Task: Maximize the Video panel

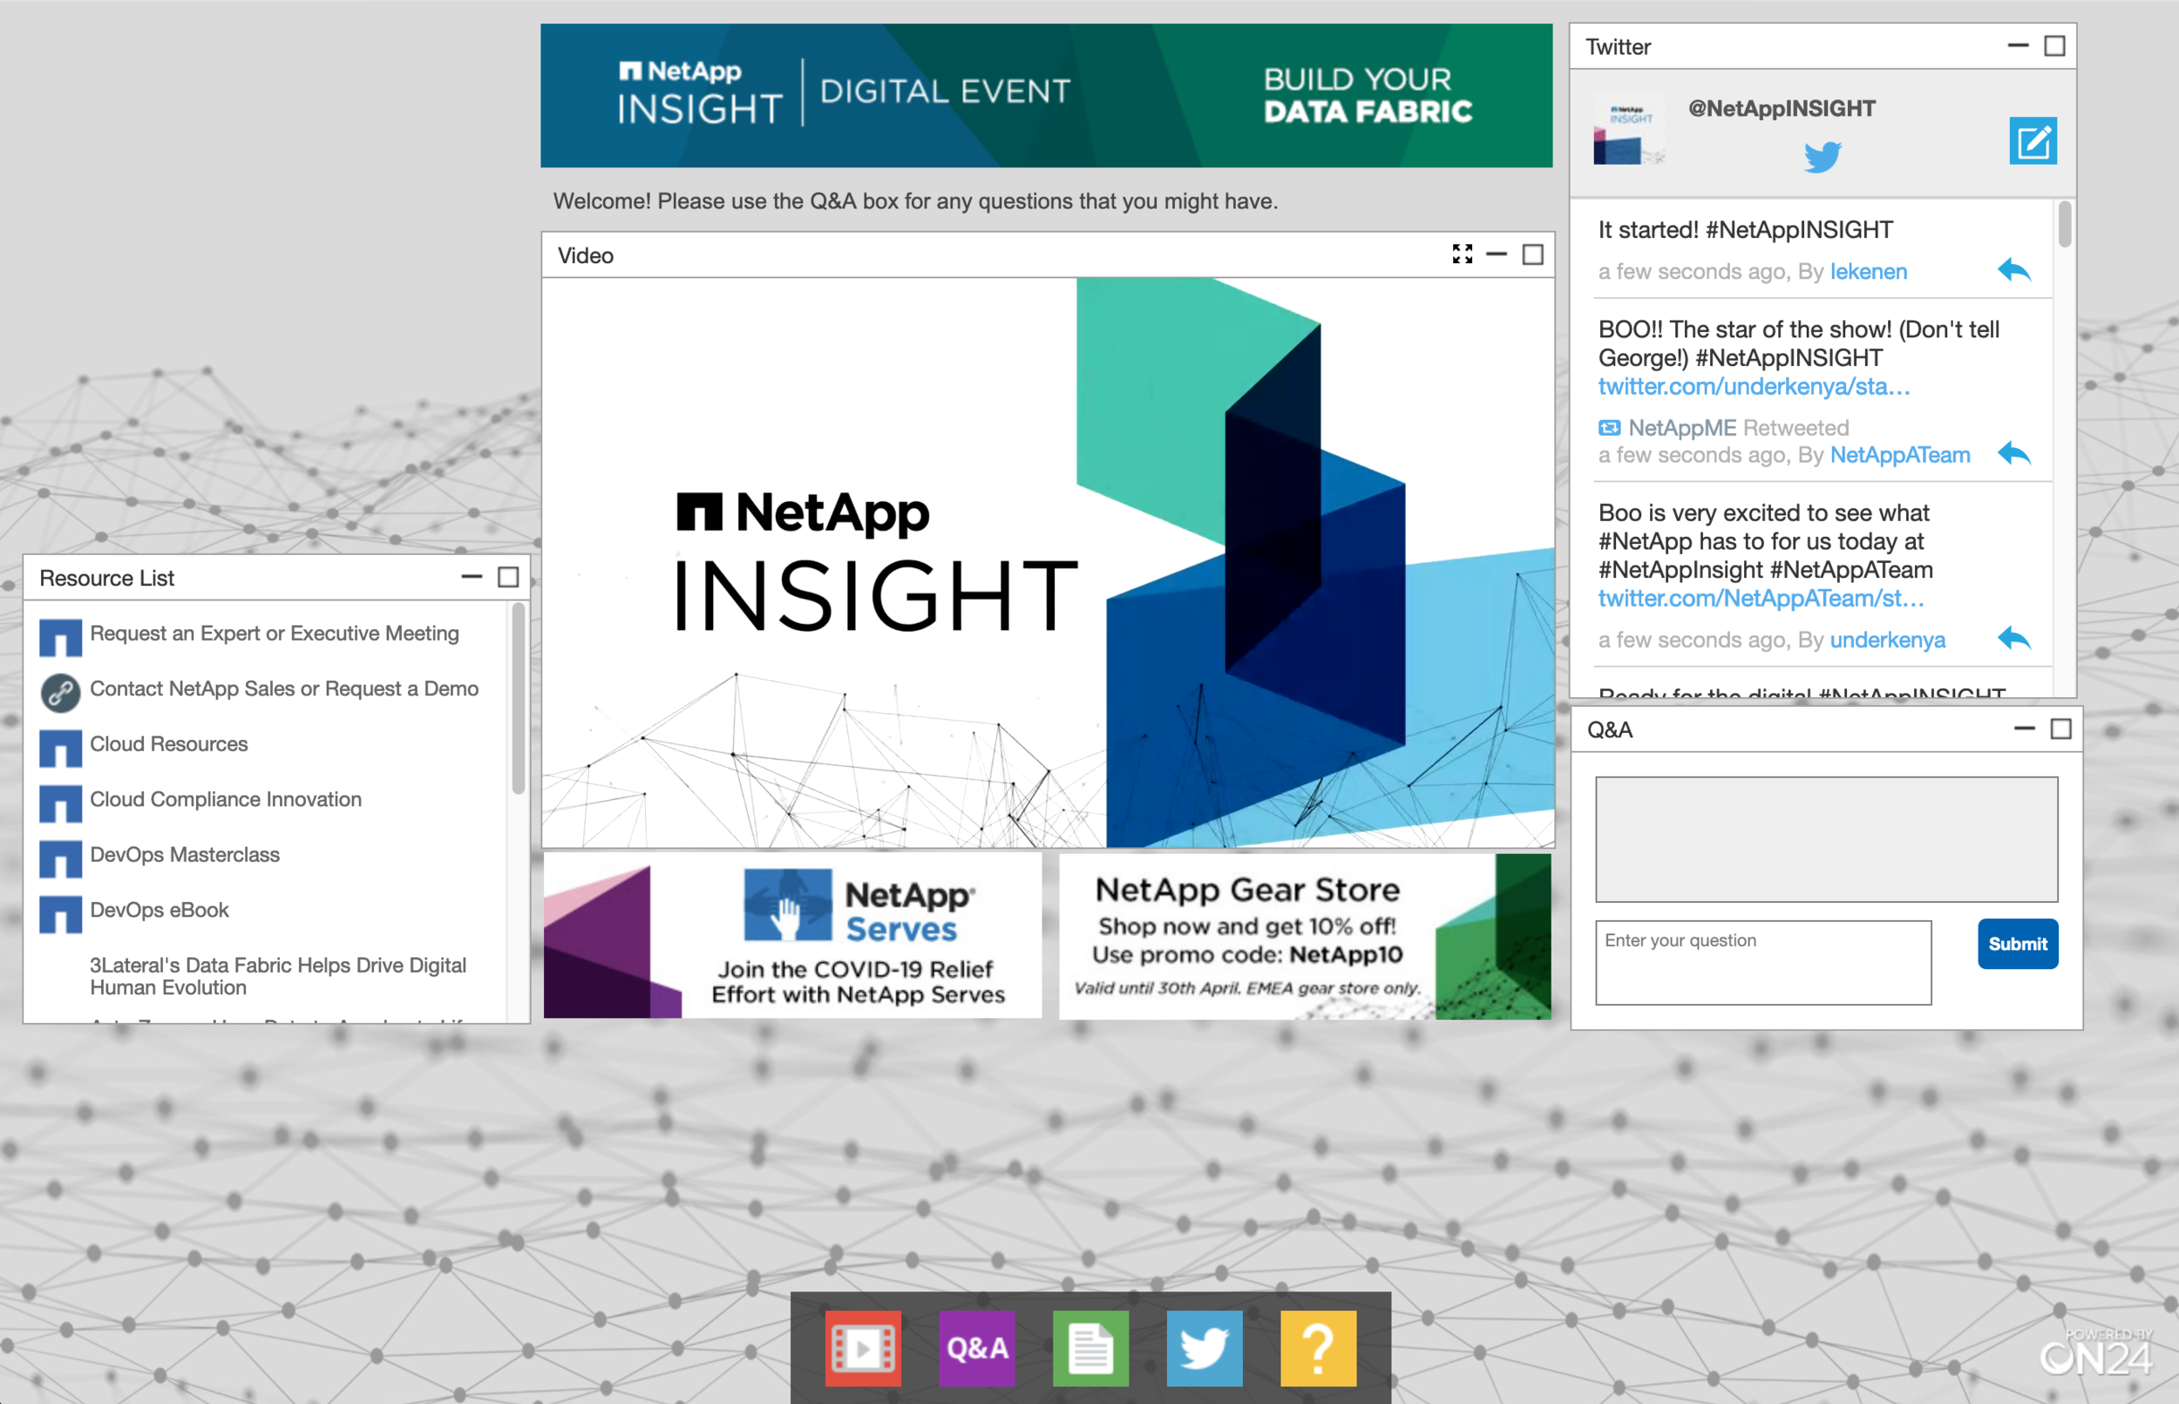Action: point(1532,254)
